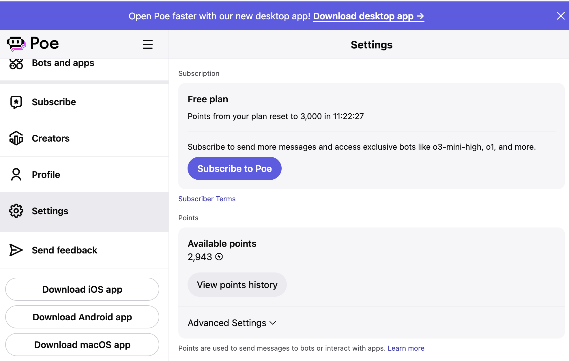Follow the Download desktop app link
The width and height of the screenshot is (569, 361).
(x=368, y=16)
